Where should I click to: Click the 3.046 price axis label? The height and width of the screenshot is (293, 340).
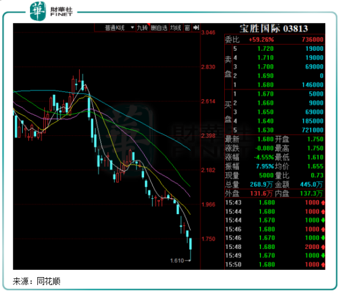pyautogui.click(x=208, y=32)
